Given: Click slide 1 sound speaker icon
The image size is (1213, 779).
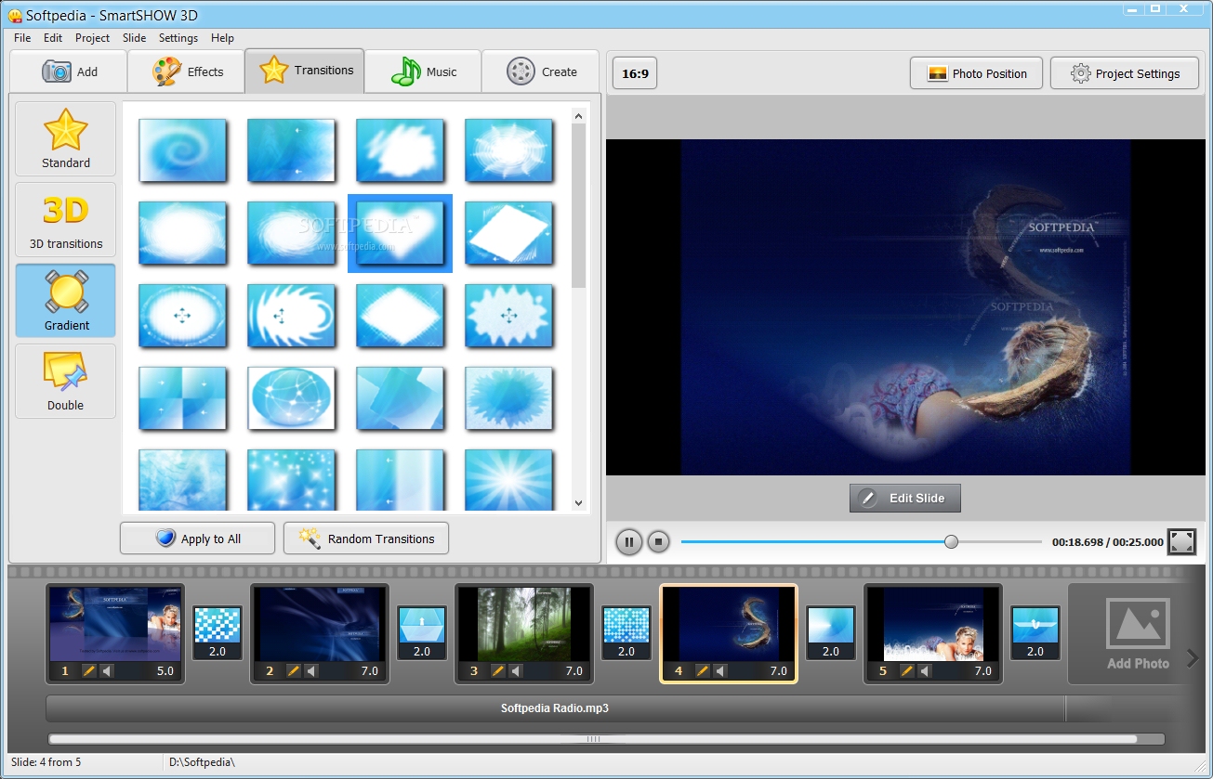Looking at the screenshot, I should [107, 670].
